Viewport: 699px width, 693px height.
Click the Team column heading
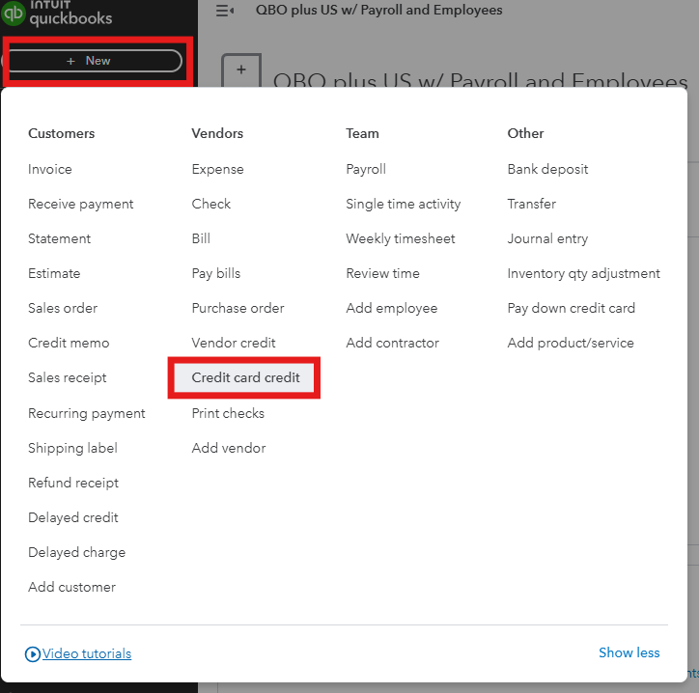[362, 134]
